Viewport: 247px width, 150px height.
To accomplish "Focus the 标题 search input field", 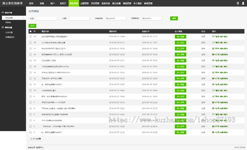I will click(47, 18).
